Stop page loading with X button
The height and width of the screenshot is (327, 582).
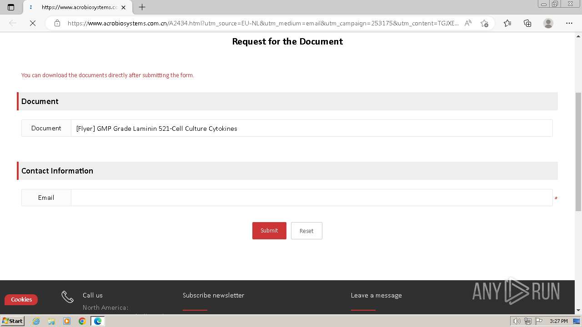pos(33,23)
